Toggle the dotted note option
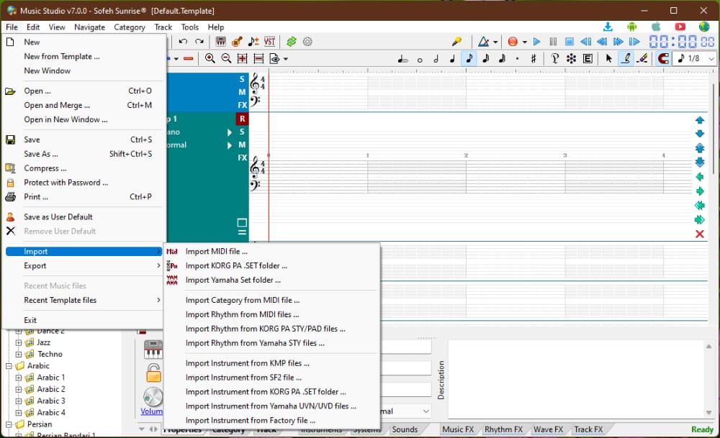Viewport: 720px width, 438px height. click(518, 59)
